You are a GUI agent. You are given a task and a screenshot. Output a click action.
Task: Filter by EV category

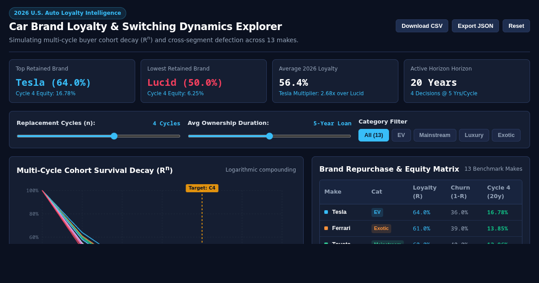(x=401, y=135)
